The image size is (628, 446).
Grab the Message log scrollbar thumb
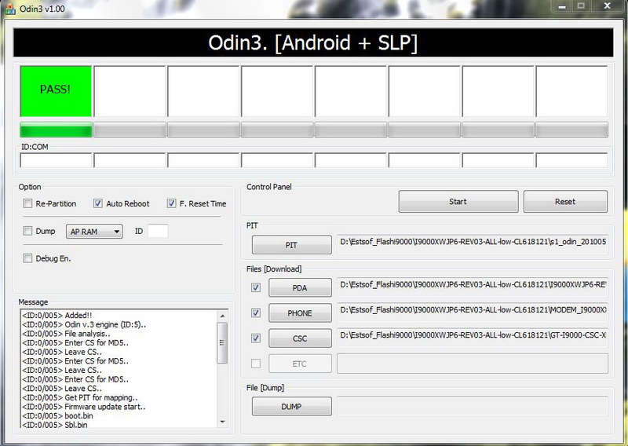coord(222,343)
